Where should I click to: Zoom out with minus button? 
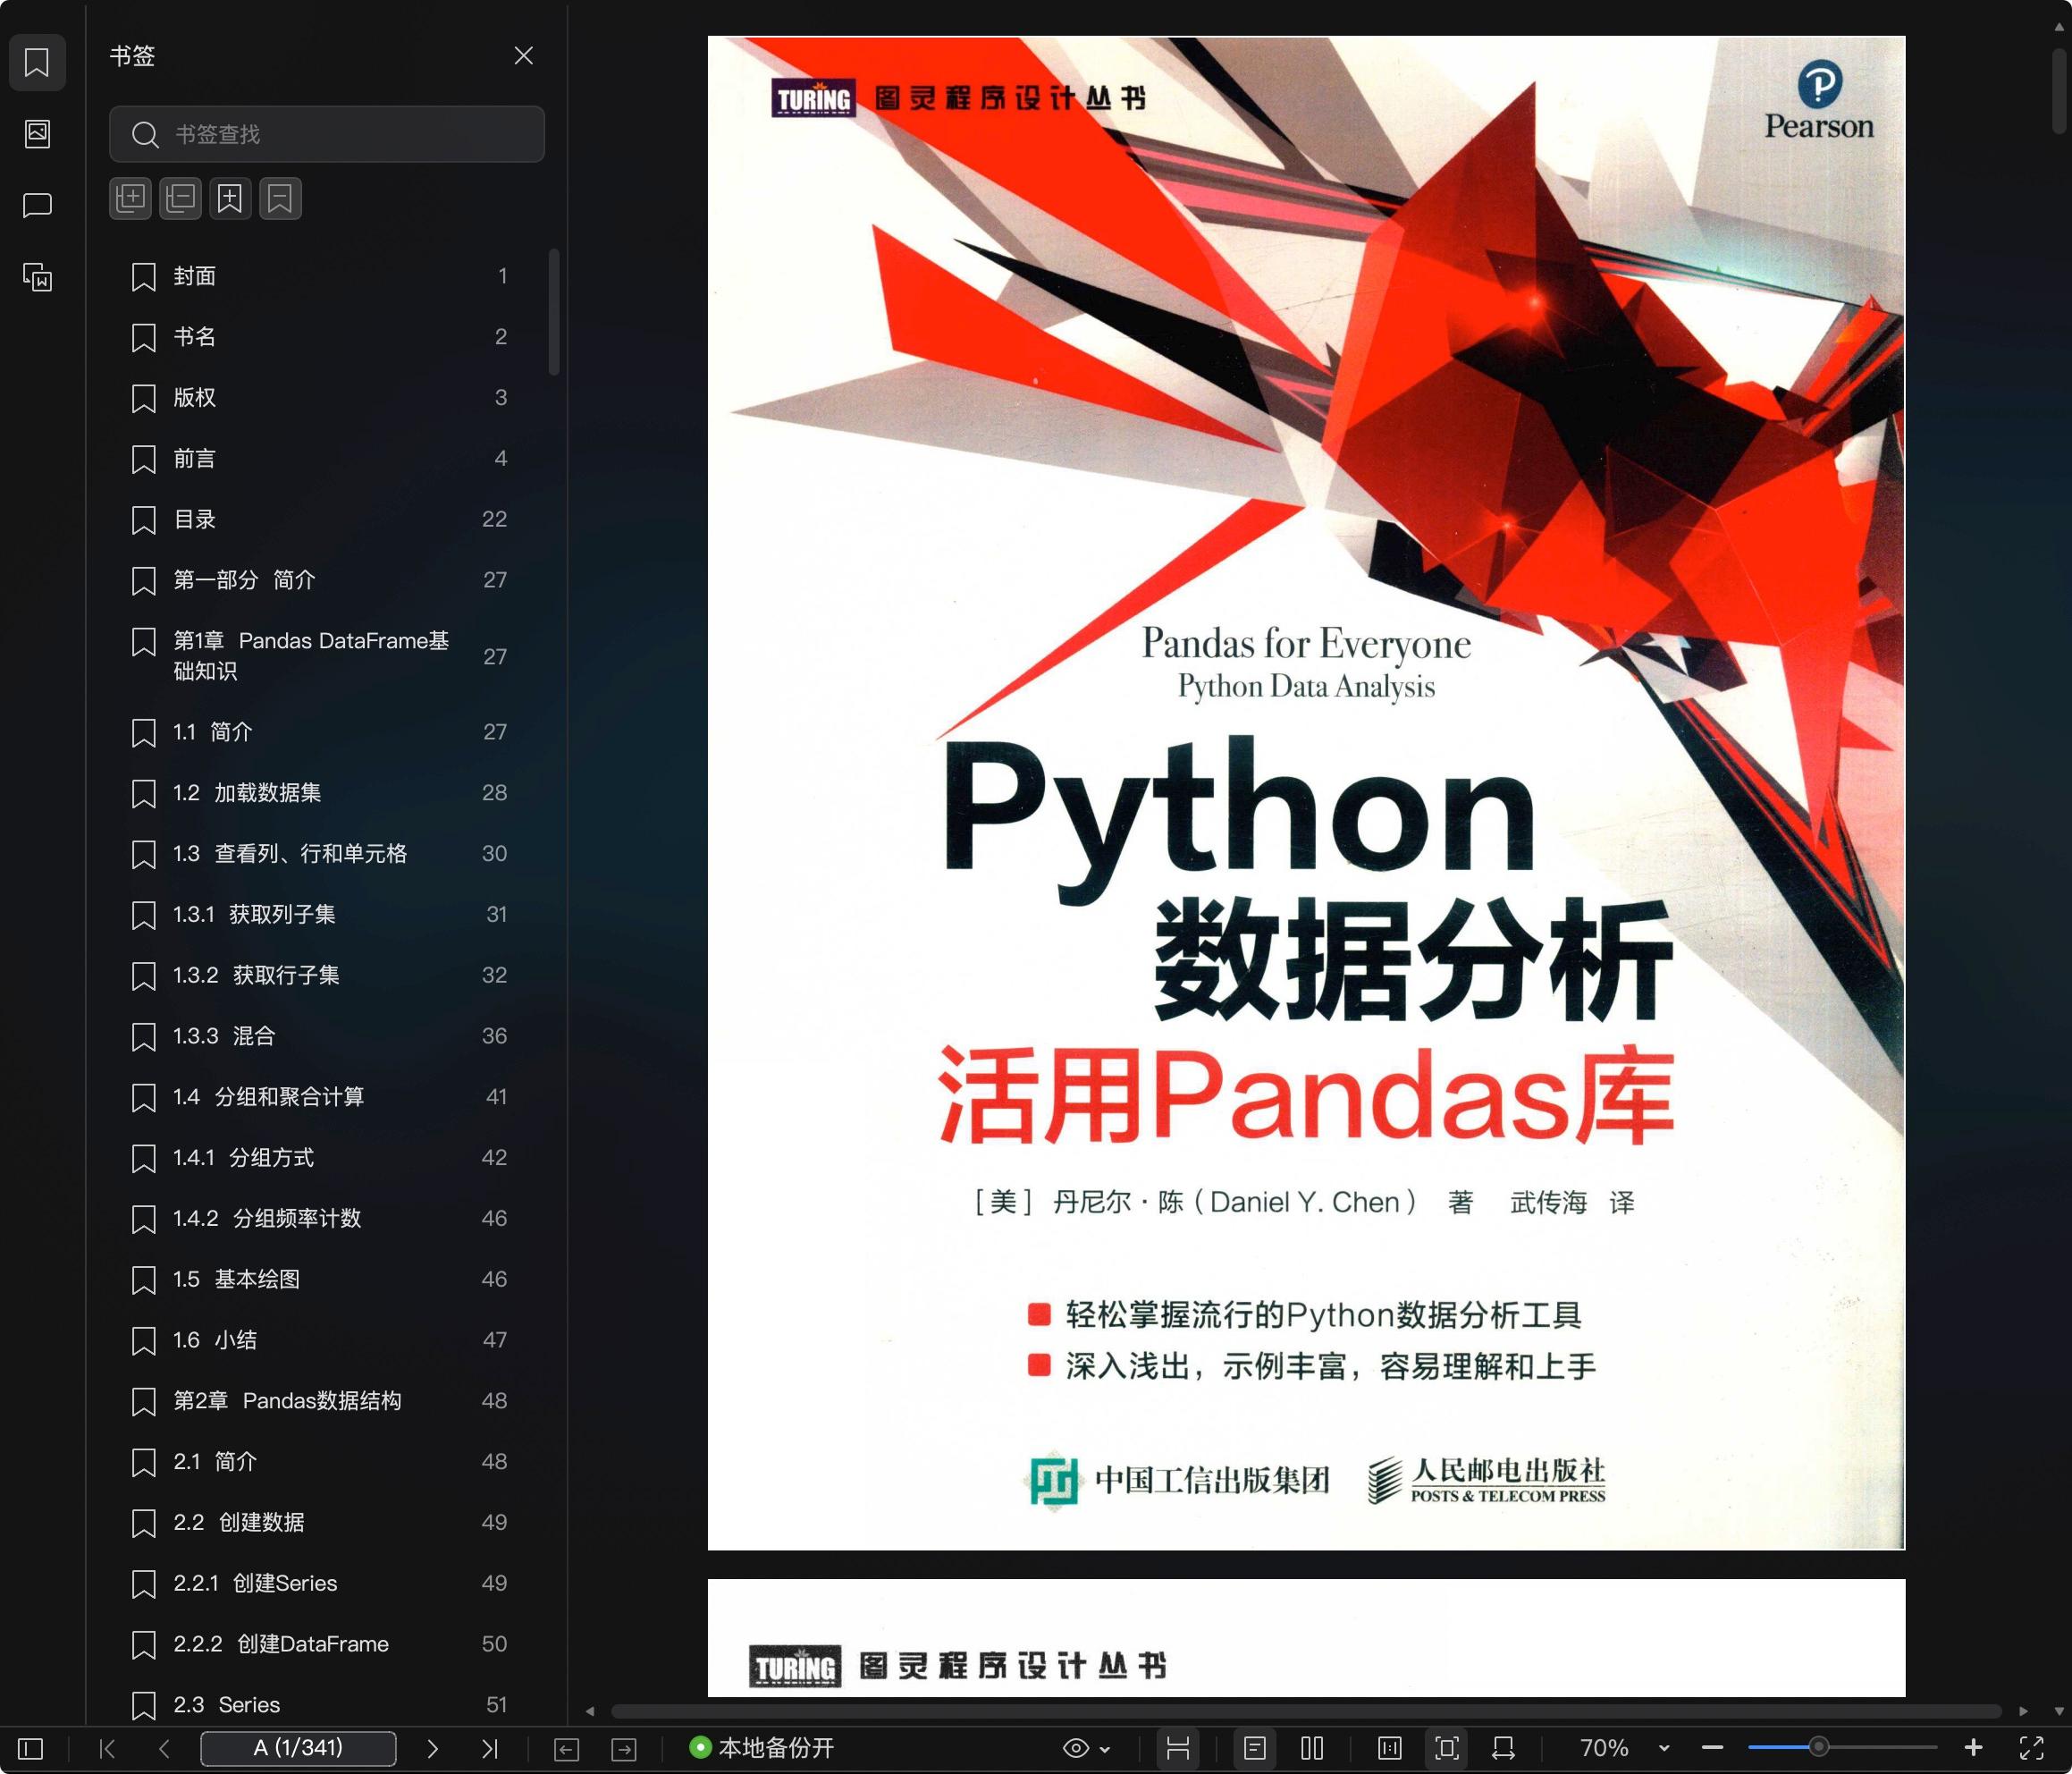pyautogui.click(x=1712, y=1748)
